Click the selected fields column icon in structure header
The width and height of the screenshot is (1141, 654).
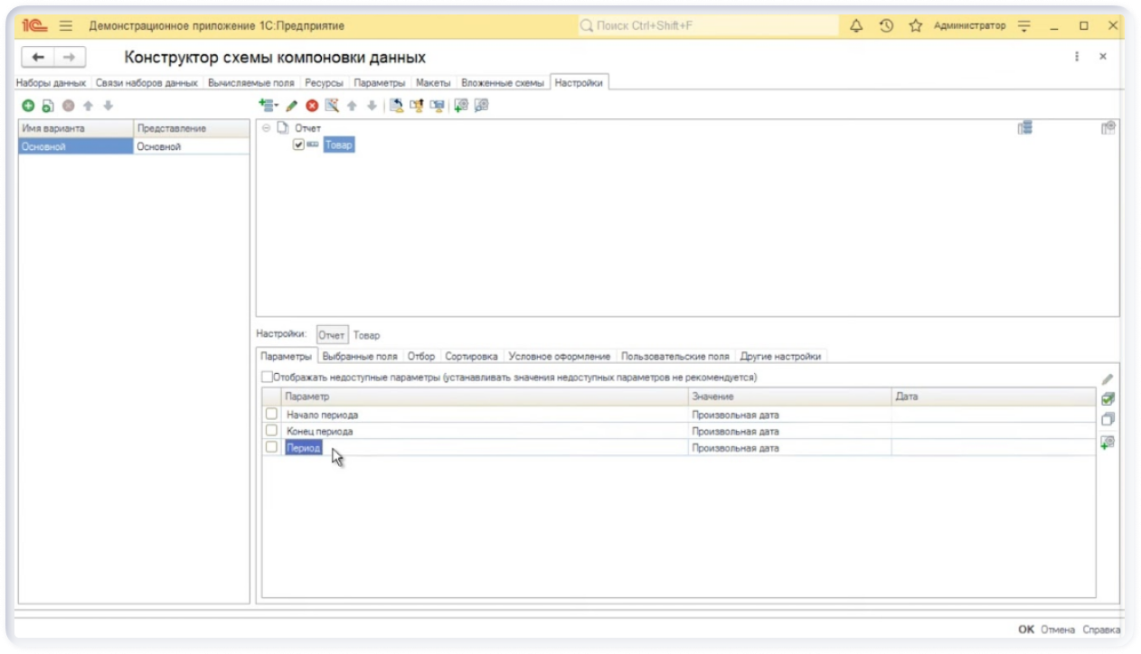coord(1024,128)
